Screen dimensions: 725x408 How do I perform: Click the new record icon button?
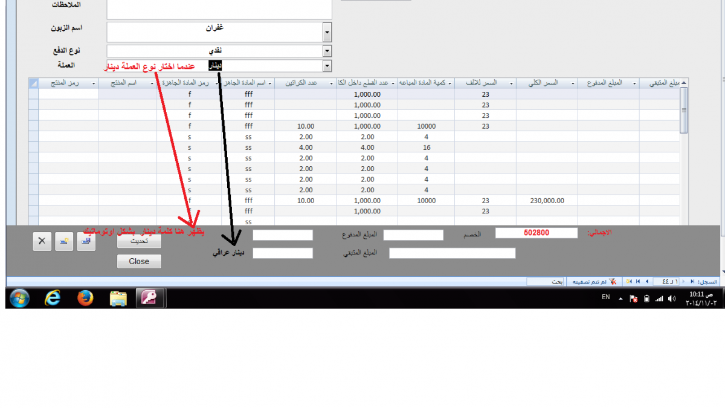tap(64, 241)
